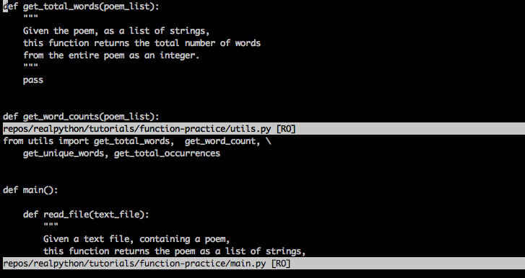Viewport: 525px width, 278px height.
Task: Click the from utils import line
Action: (137, 141)
